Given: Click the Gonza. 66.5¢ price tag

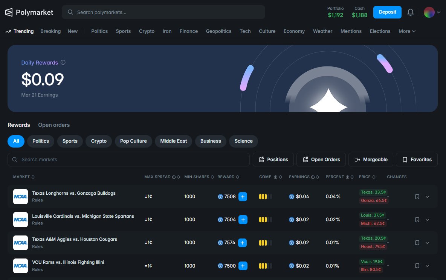Looking at the screenshot, I should [374, 200].
